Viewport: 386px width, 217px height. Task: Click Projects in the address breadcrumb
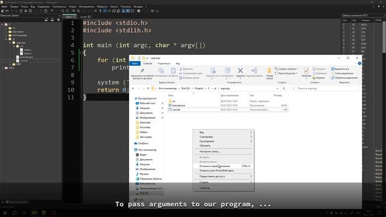pyautogui.click(x=199, y=89)
